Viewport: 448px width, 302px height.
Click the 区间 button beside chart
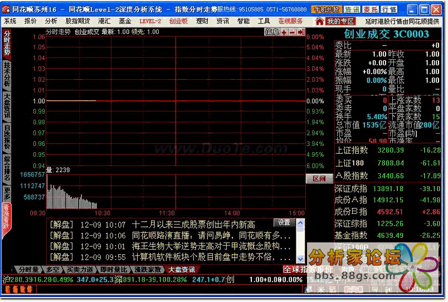[319, 179]
